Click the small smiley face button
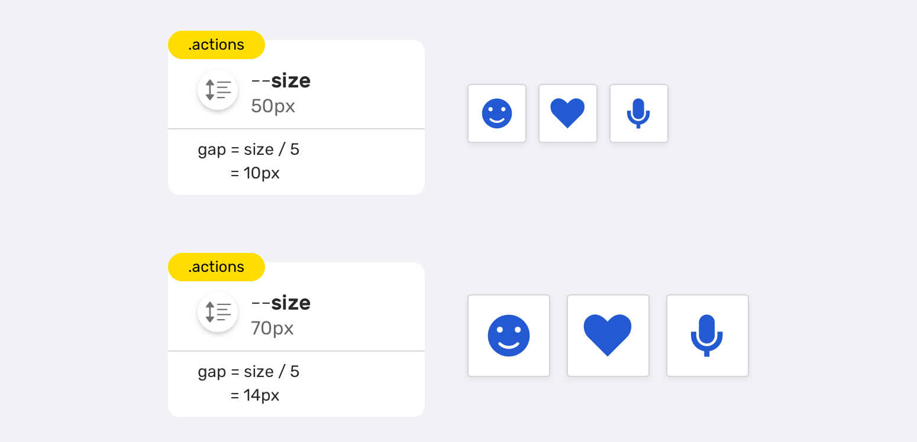Image resolution: width=917 pixels, height=442 pixels. coord(497,113)
